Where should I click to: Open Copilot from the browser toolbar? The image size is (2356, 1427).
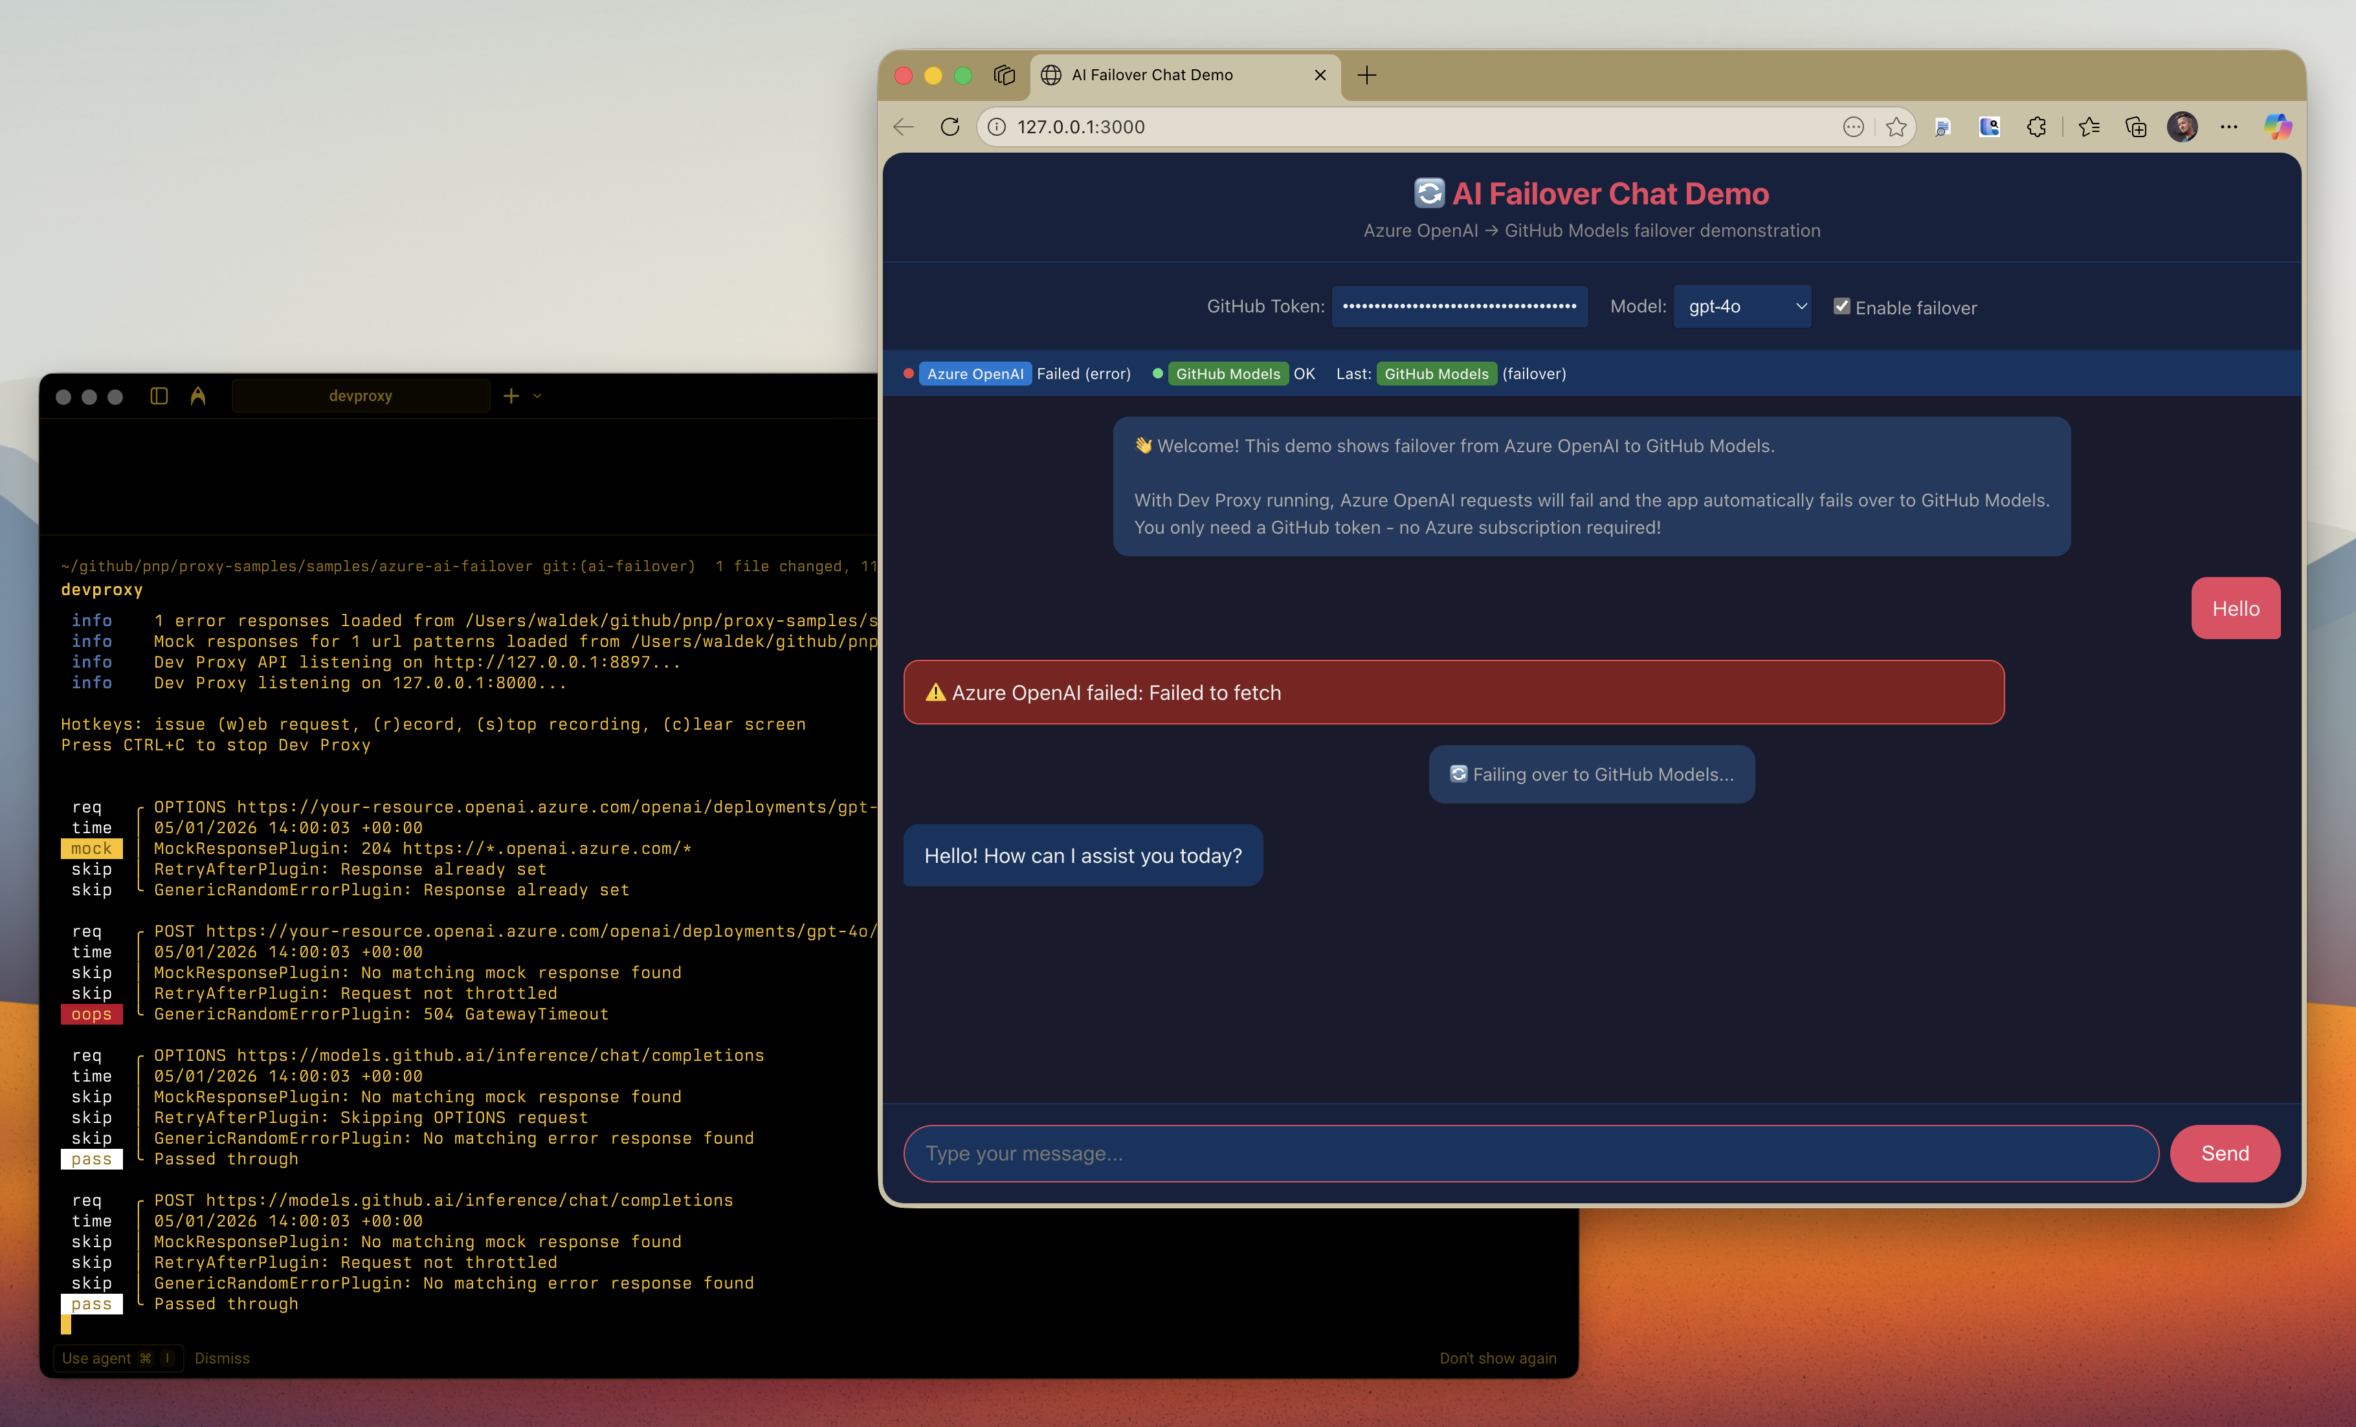click(2278, 126)
